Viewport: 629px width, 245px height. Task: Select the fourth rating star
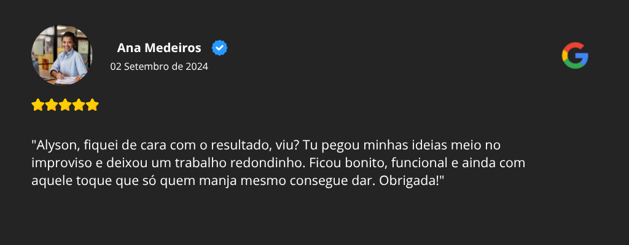(x=79, y=105)
